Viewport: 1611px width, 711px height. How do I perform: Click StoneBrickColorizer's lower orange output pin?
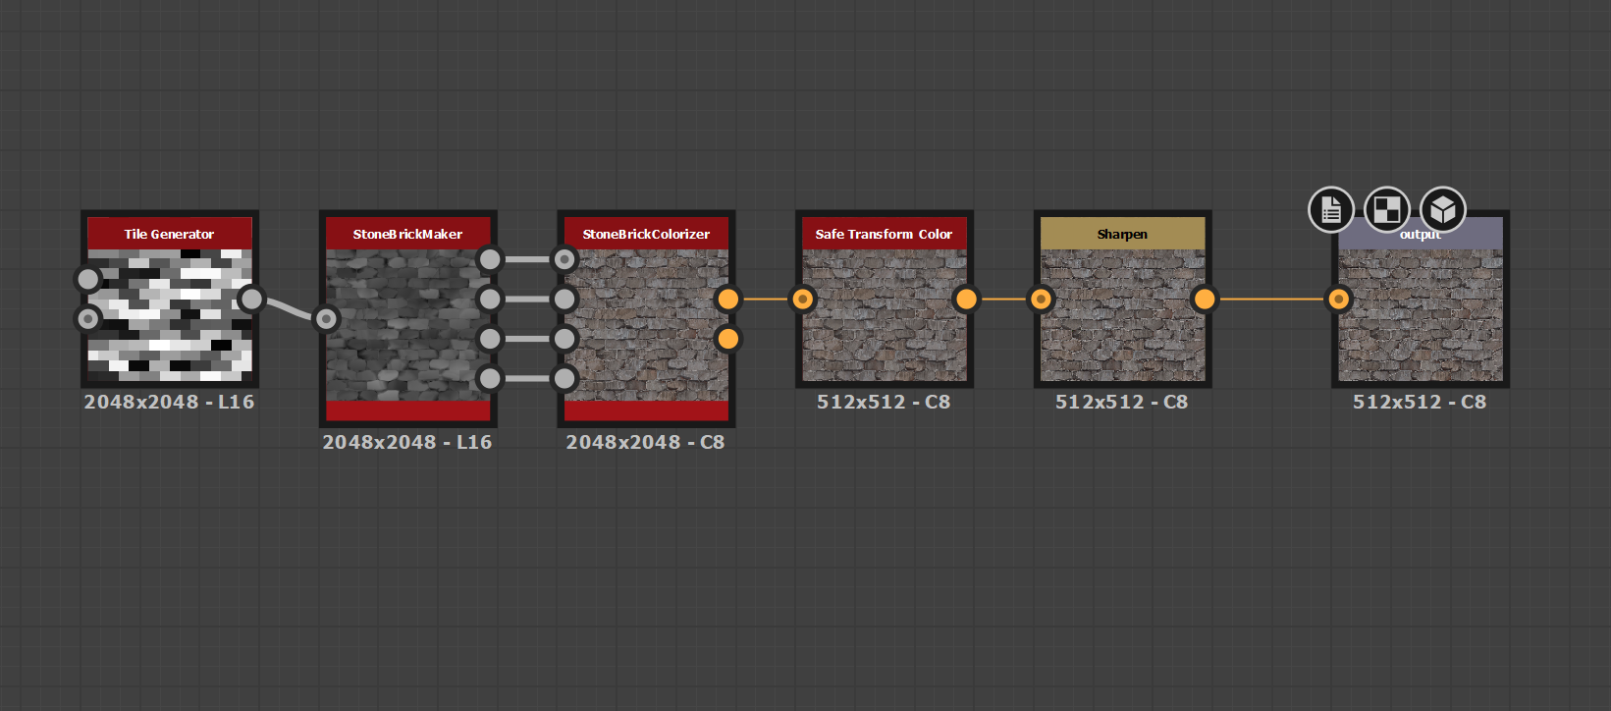727,339
